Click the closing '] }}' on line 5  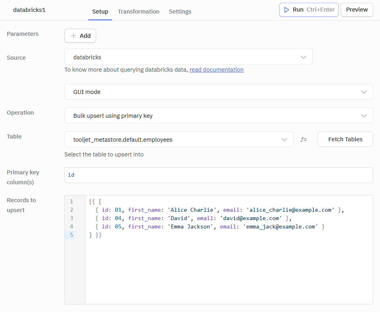click(95, 235)
